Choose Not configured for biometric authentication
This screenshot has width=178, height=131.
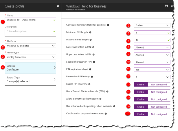pos(159,99)
